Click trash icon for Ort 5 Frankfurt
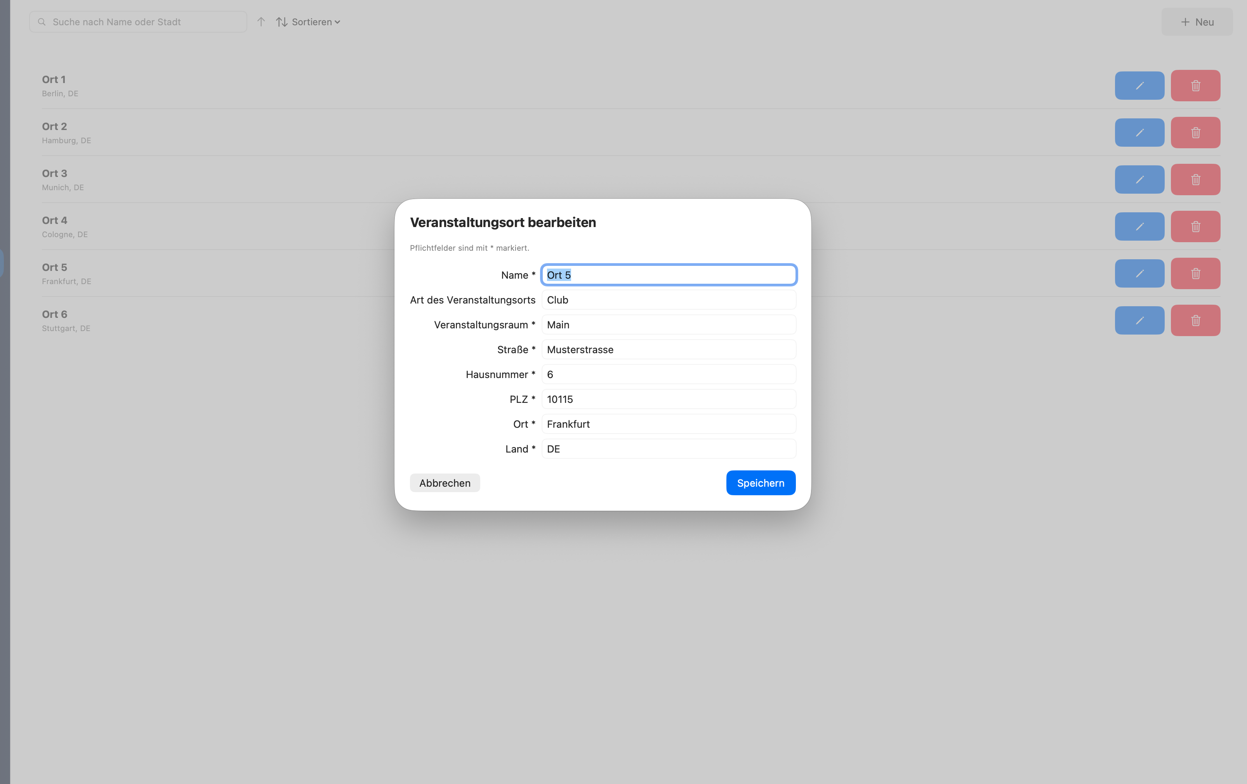The image size is (1247, 784). (1195, 273)
